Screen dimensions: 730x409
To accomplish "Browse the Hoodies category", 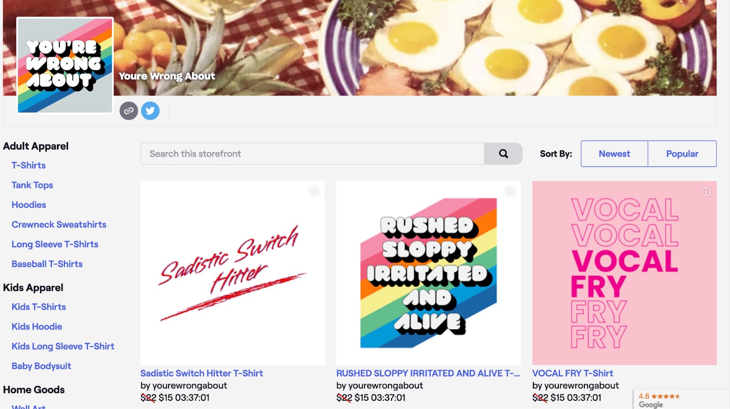I will tap(29, 205).
